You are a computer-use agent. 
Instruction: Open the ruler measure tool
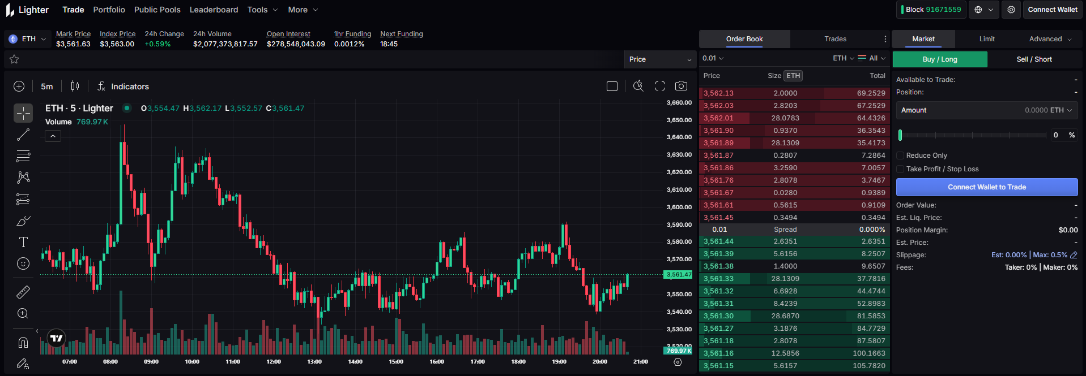click(x=23, y=292)
